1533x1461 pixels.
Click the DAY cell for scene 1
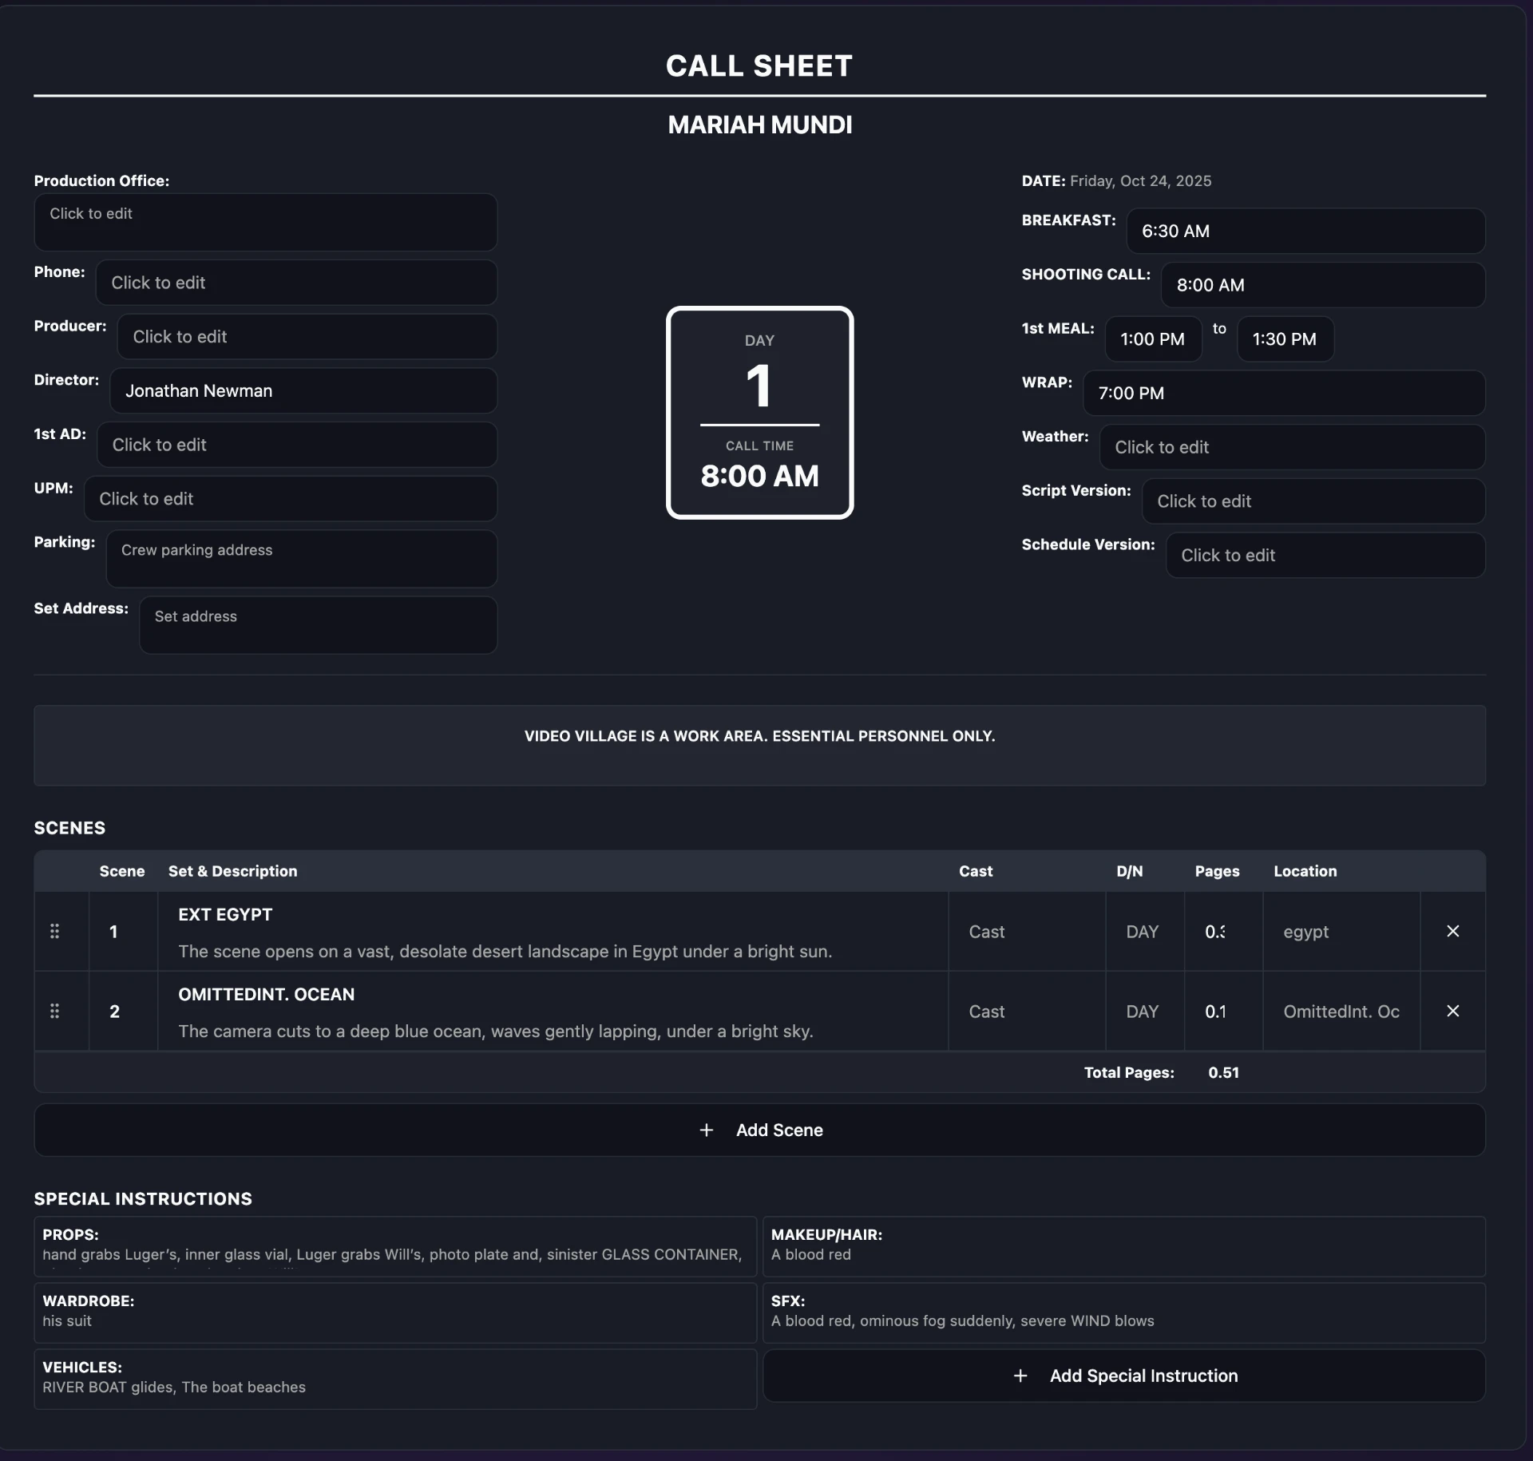[x=1145, y=932]
